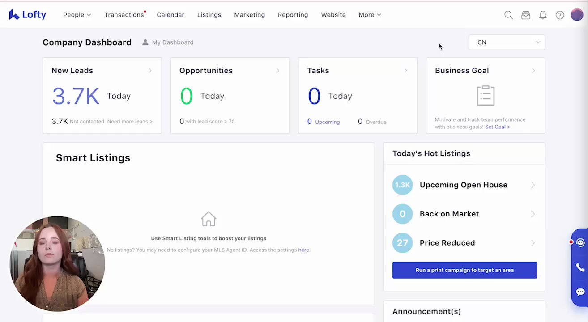Click the Need more leads link
Image resolution: width=588 pixels, height=322 pixels.
(130, 122)
